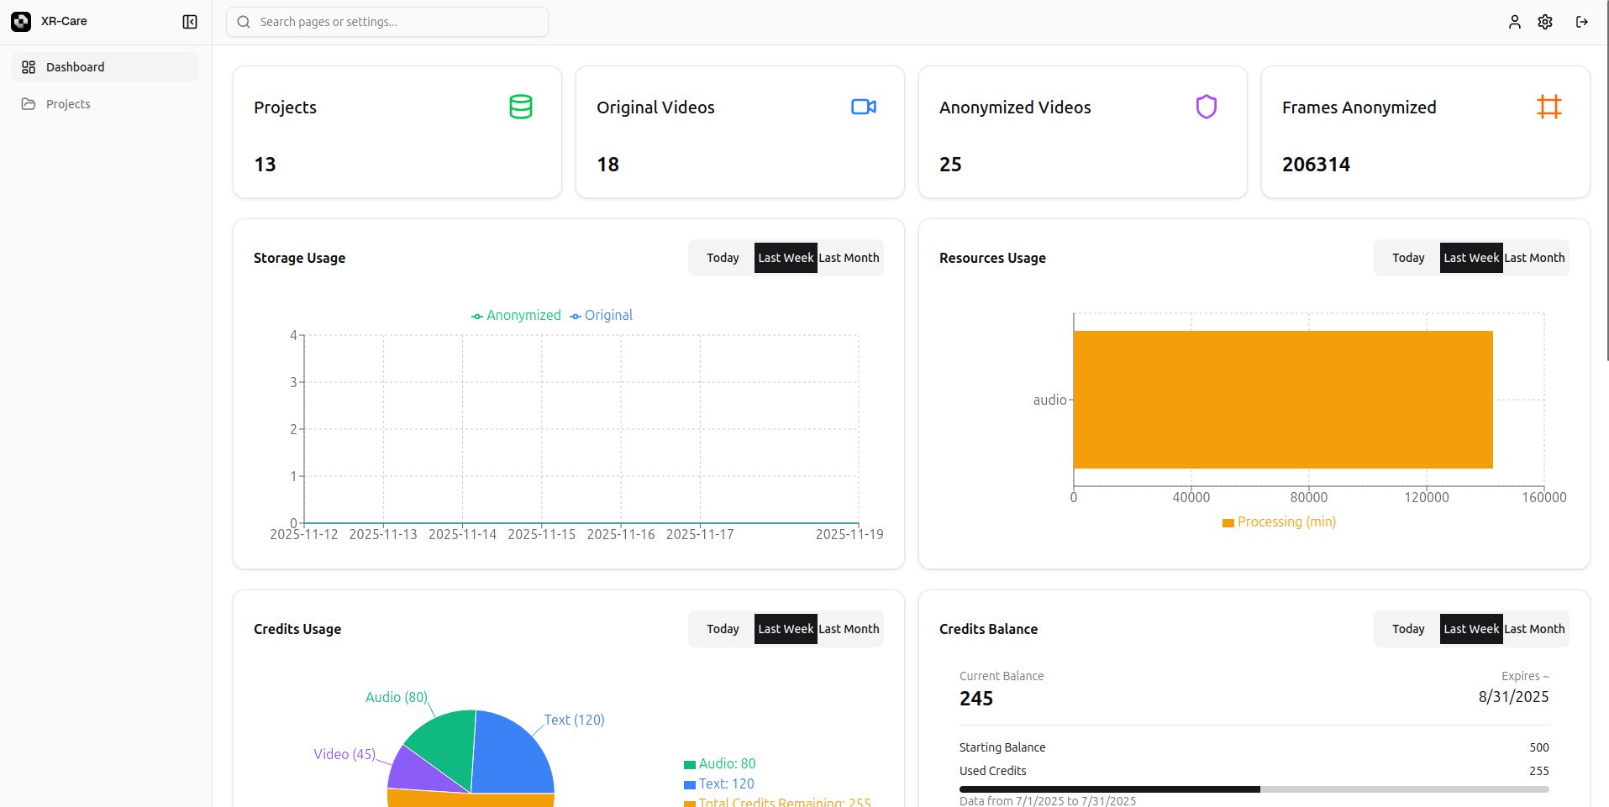Click the Audio: 80 legend entry
The image size is (1609, 807).
click(x=720, y=764)
